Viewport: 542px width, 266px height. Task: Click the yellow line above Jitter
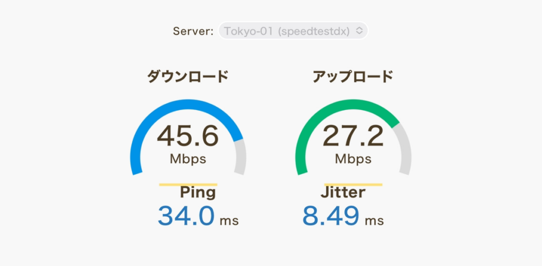[353, 185]
